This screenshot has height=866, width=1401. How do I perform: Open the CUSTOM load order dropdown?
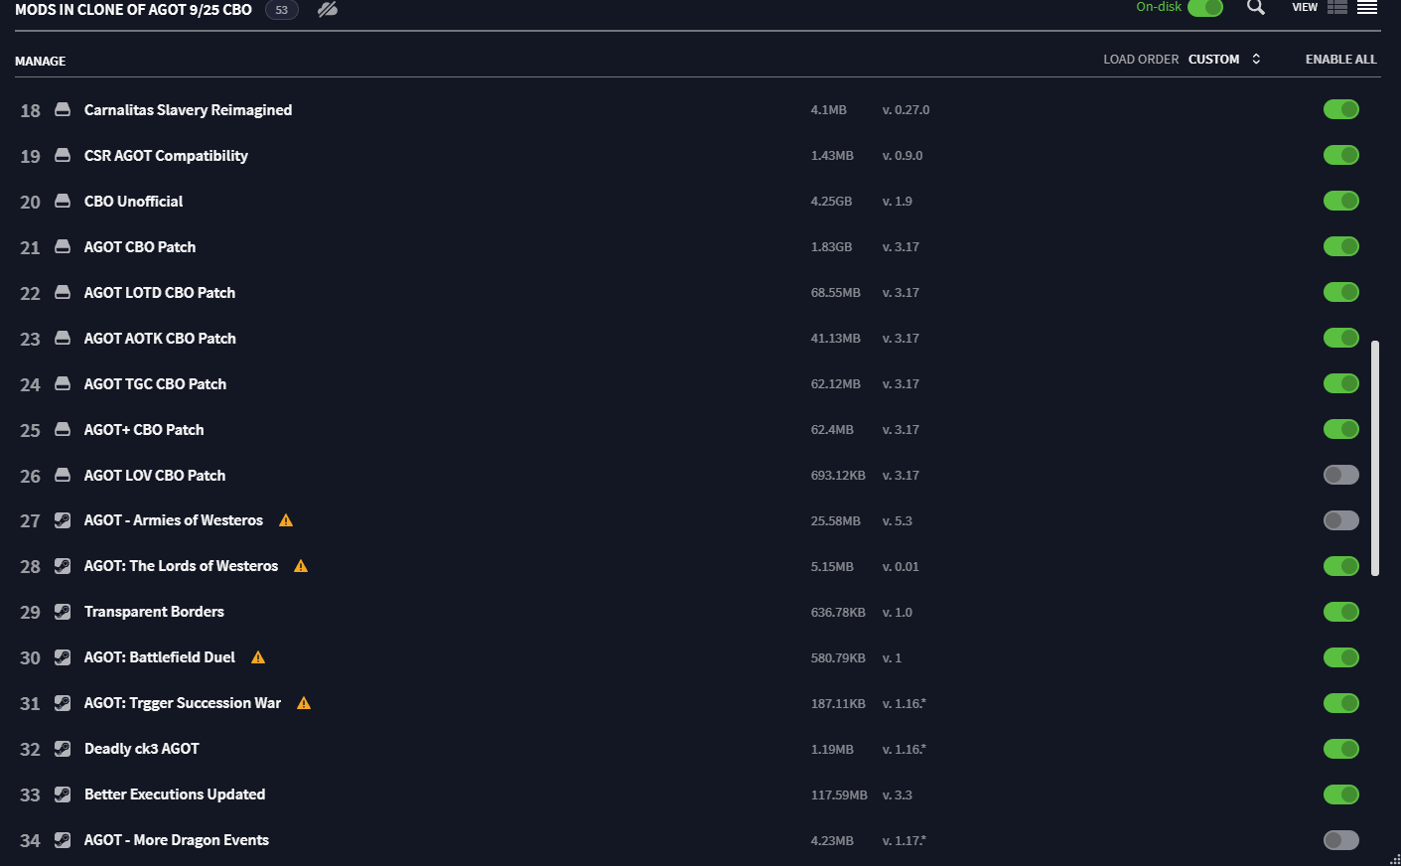click(x=1213, y=60)
